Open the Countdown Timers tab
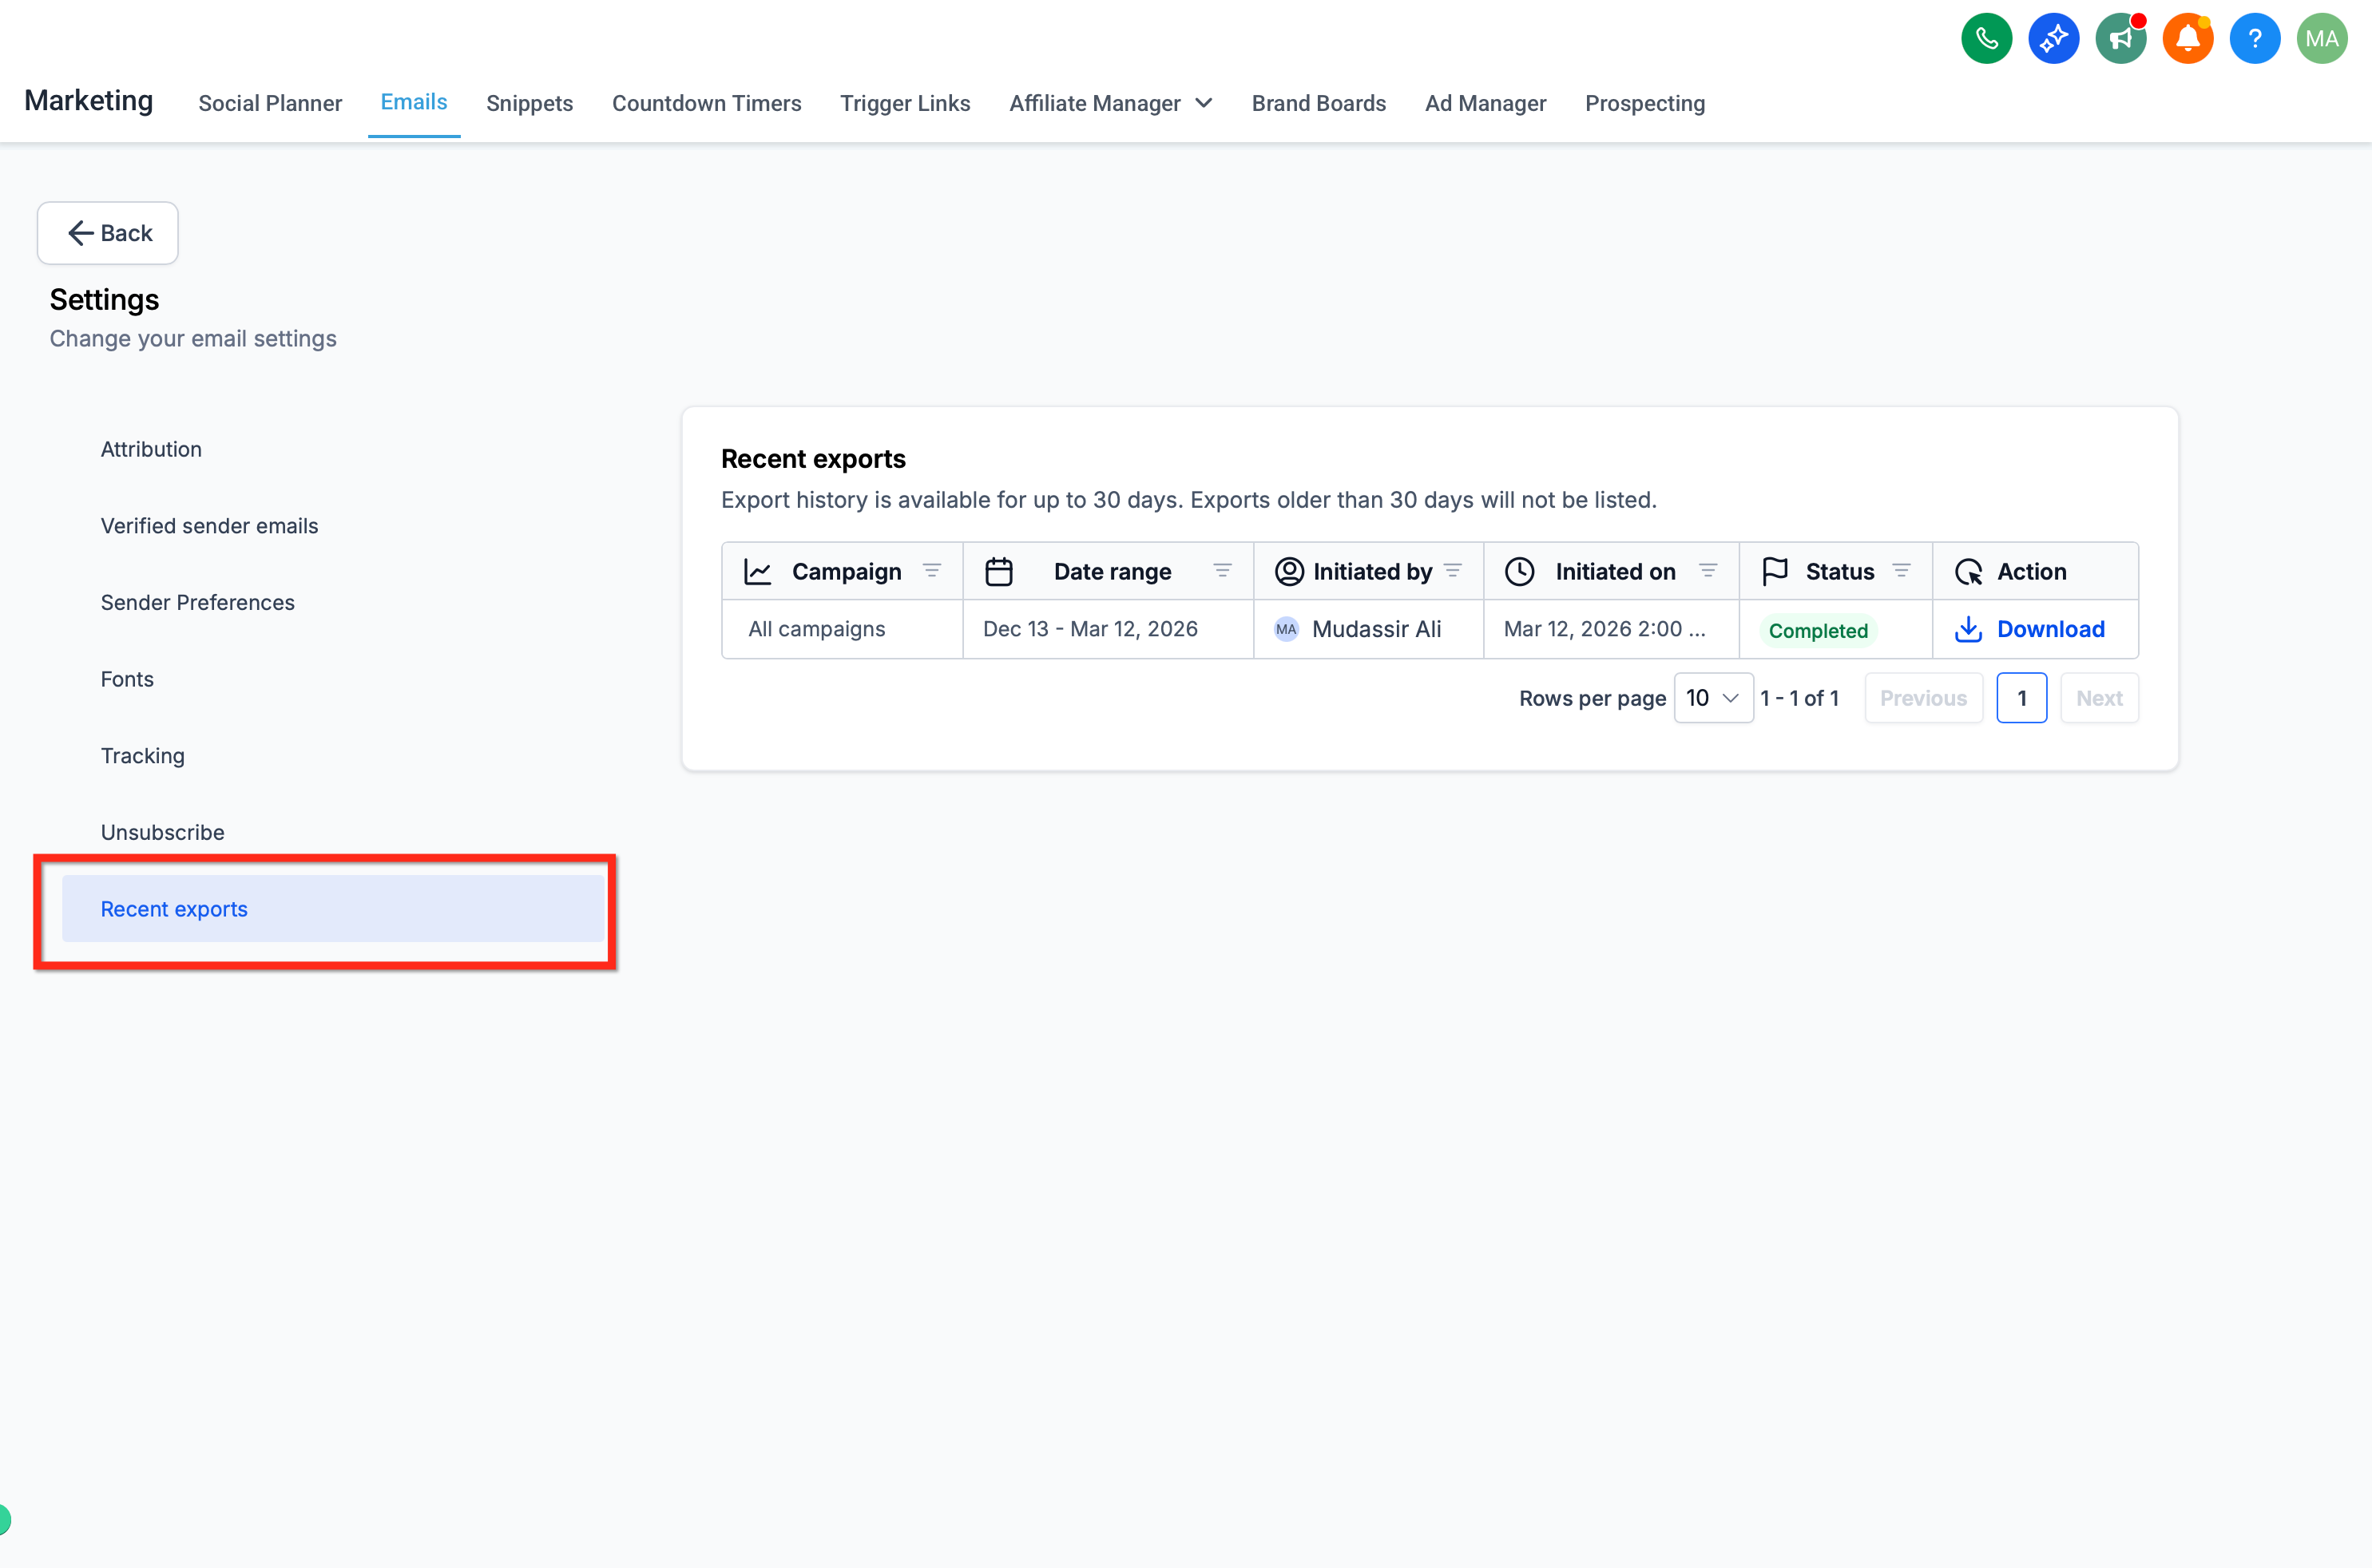The image size is (2372, 1568). point(706,103)
